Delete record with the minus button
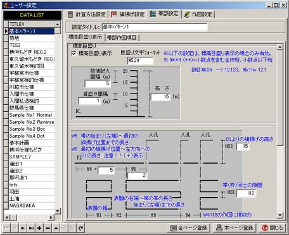Screen dimensions: 289x235 [48, 228]
